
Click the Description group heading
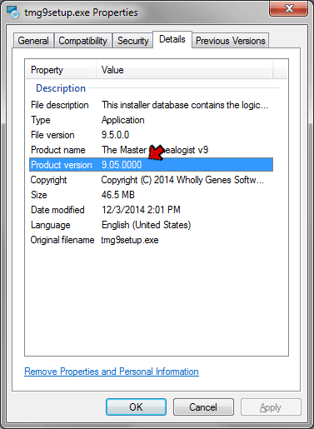click(61, 88)
